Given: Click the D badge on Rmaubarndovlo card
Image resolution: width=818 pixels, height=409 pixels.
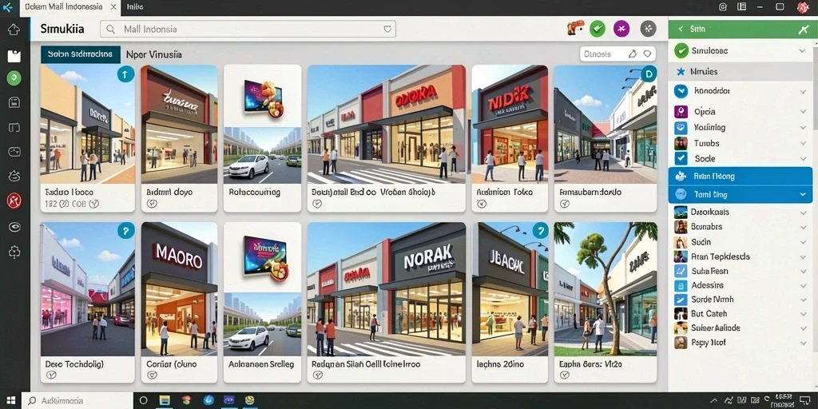Looking at the screenshot, I should tap(649, 74).
